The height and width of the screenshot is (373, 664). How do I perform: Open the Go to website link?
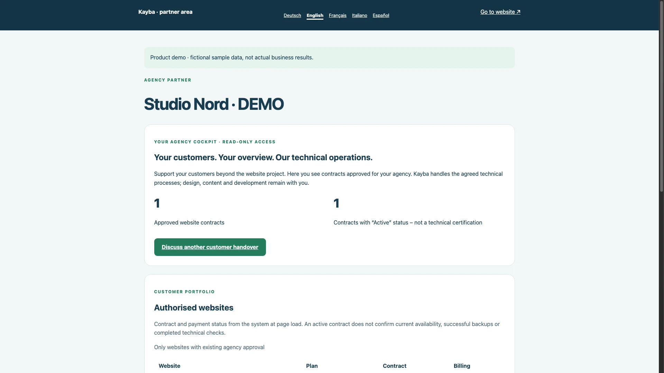[500, 12]
